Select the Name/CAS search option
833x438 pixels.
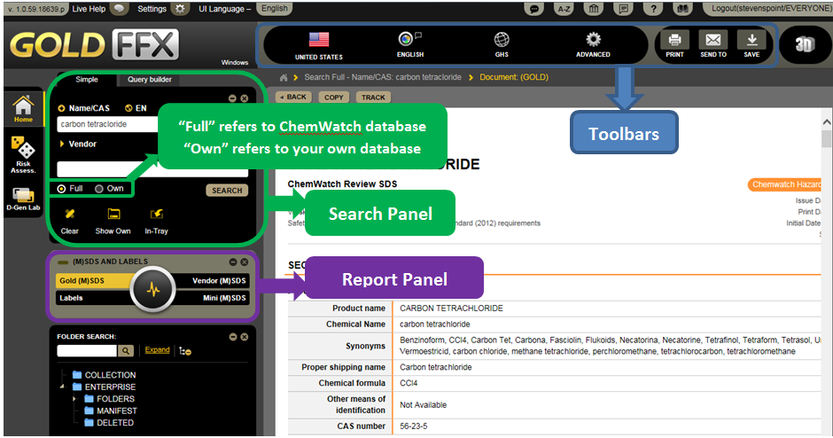tap(61, 108)
